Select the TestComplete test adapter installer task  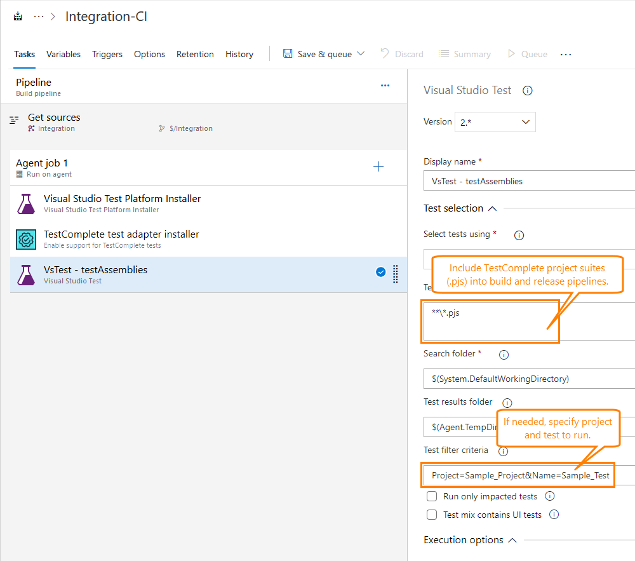pyautogui.click(x=121, y=239)
